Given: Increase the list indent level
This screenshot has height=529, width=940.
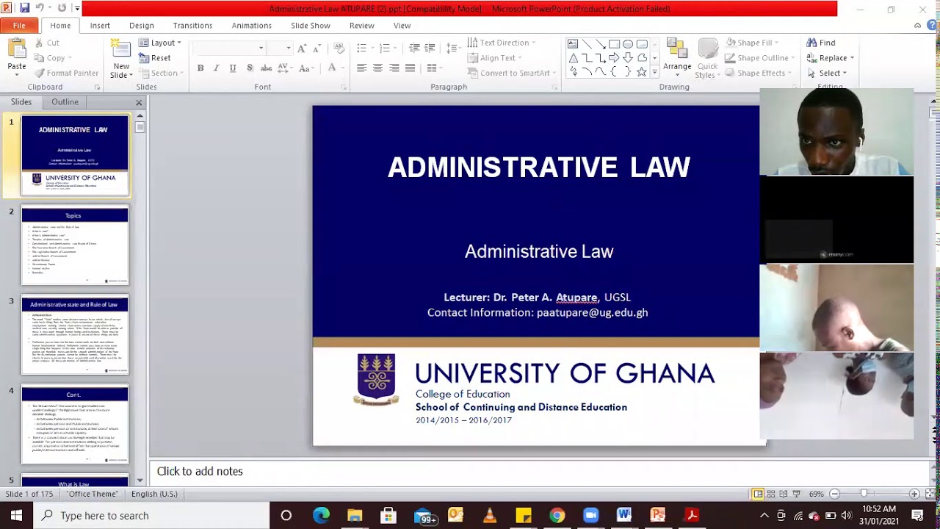Looking at the screenshot, I should point(430,48).
